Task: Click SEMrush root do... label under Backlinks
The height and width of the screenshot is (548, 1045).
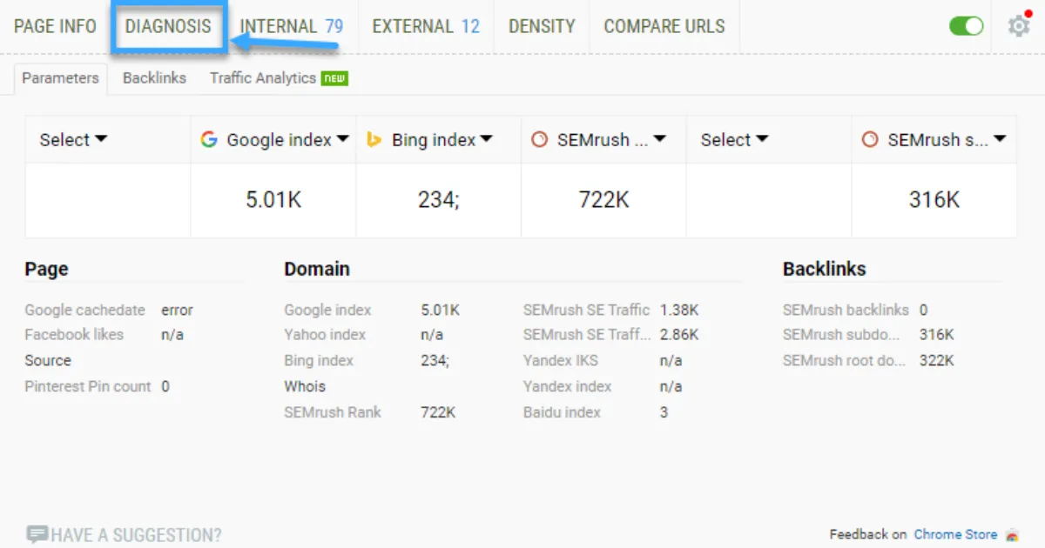Action: click(x=845, y=360)
